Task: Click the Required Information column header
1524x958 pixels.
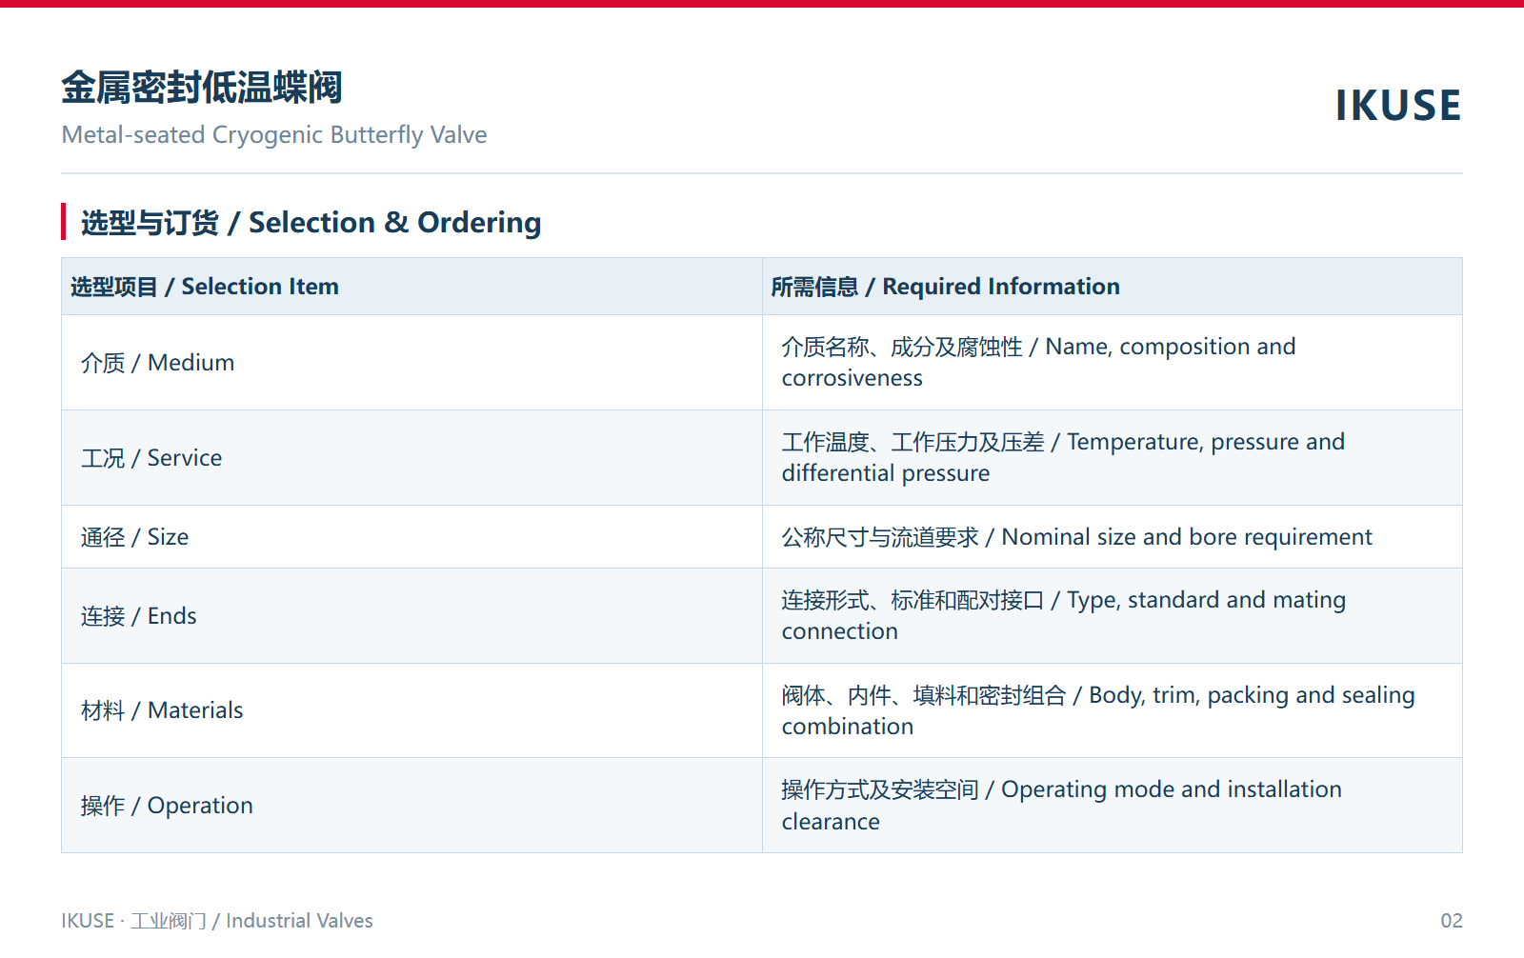Action: [1113, 287]
